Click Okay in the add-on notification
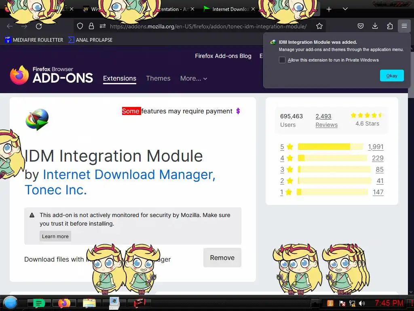 (392, 76)
